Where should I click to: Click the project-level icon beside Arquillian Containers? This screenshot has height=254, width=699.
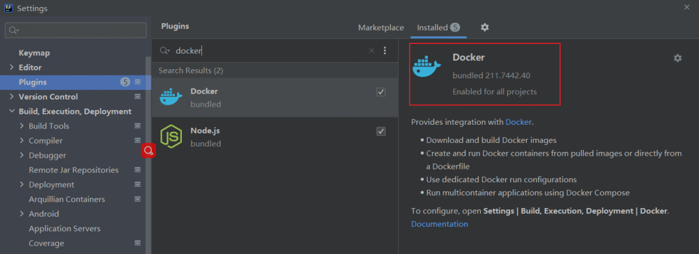(137, 199)
